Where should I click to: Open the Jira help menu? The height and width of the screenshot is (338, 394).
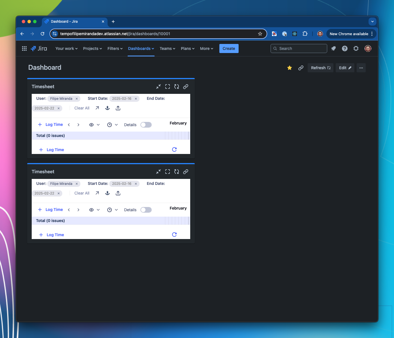(x=345, y=48)
